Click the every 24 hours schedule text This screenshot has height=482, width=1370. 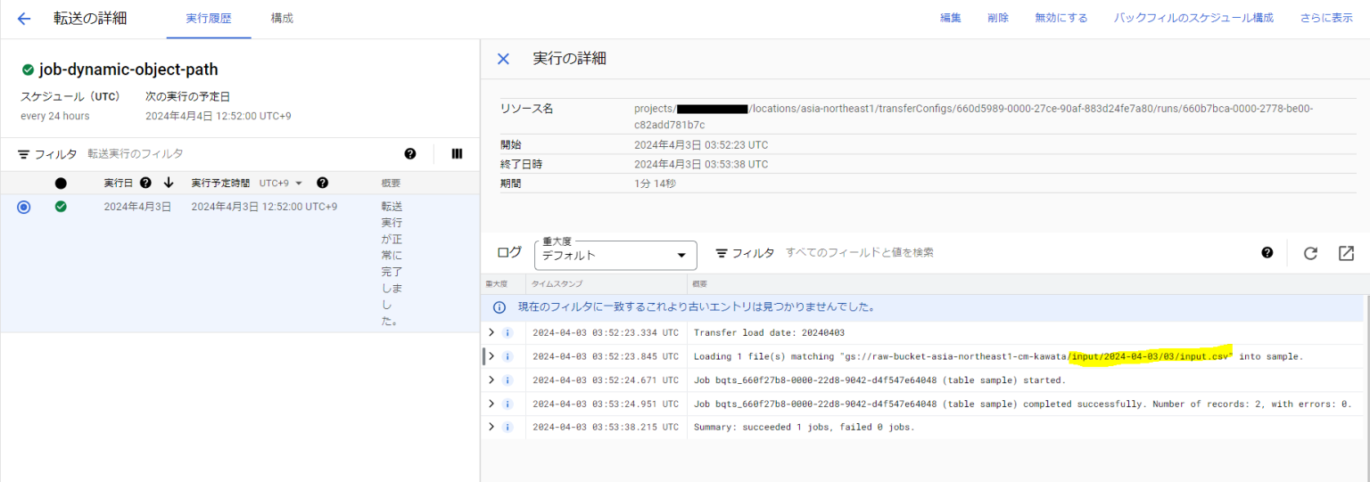point(54,116)
